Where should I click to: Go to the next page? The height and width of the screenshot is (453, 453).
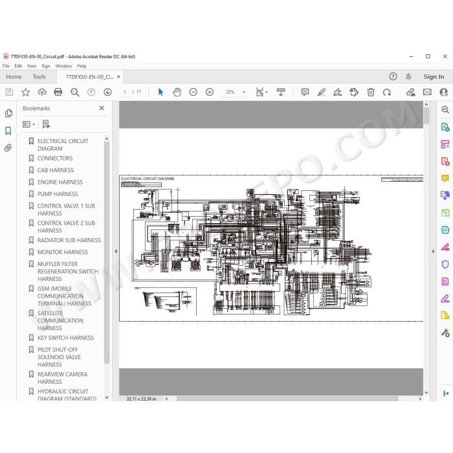pyautogui.click(x=108, y=92)
